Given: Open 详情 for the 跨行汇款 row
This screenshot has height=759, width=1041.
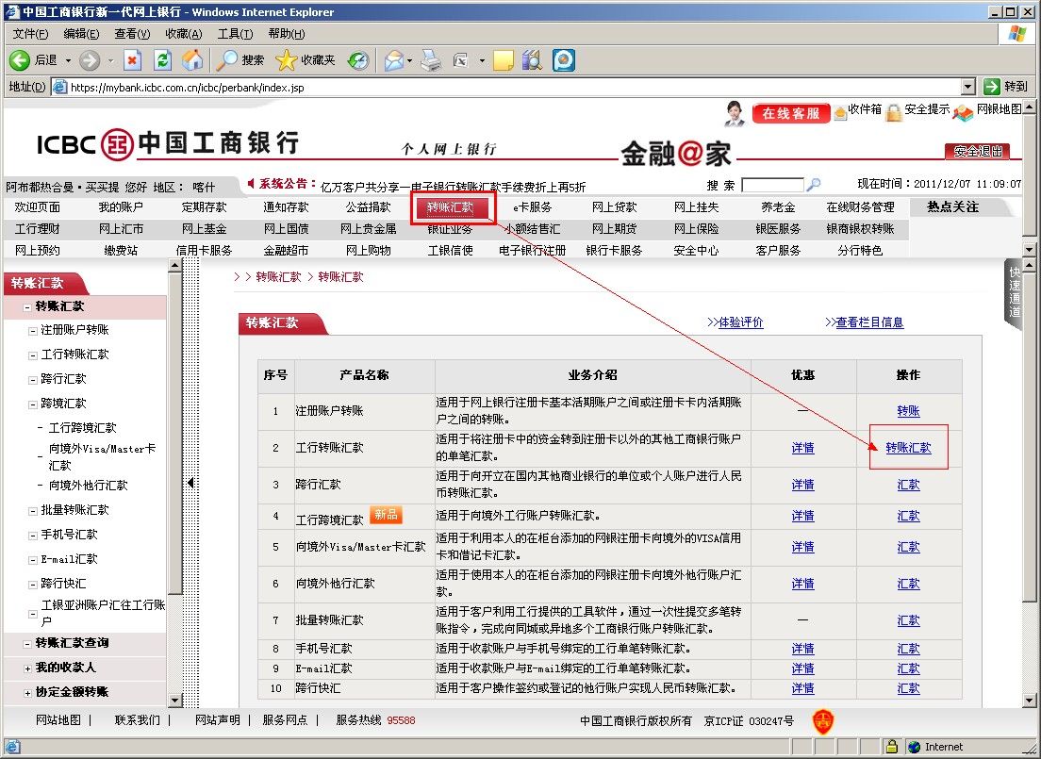Looking at the screenshot, I should [802, 485].
